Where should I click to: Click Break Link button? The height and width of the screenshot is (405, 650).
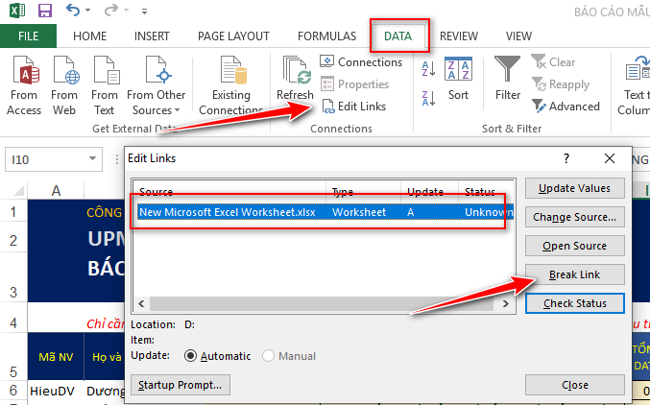[x=574, y=274]
